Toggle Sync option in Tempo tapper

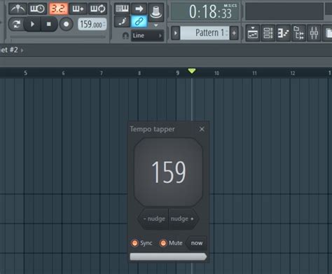click(x=141, y=243)
